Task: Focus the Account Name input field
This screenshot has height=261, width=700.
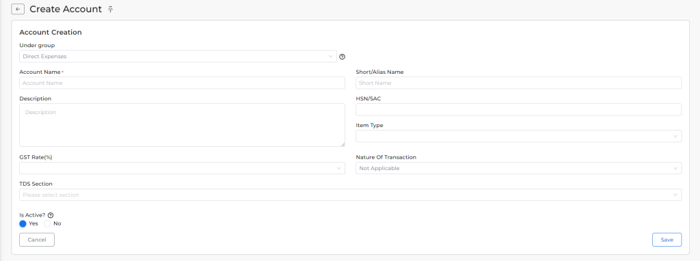Action: pos(182,83)
